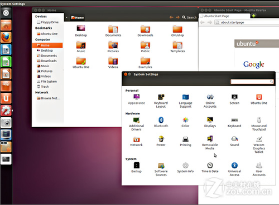
Task: Select File System in sidebar
Action: pos(47,82)
